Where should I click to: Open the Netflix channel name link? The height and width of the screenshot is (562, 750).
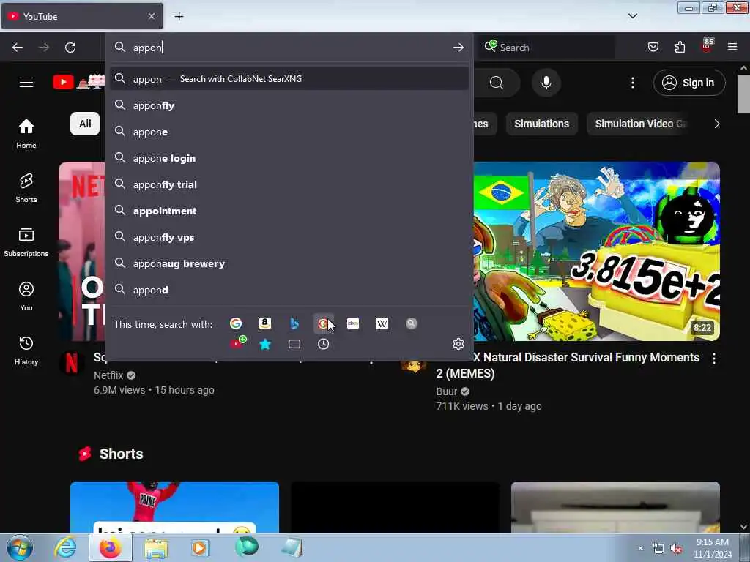coord(108,375)
